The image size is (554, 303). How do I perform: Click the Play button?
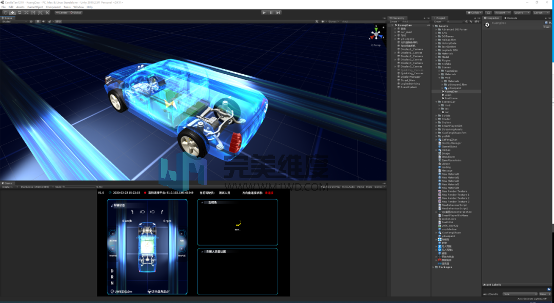pyautogui.click(x=264, y=13)
